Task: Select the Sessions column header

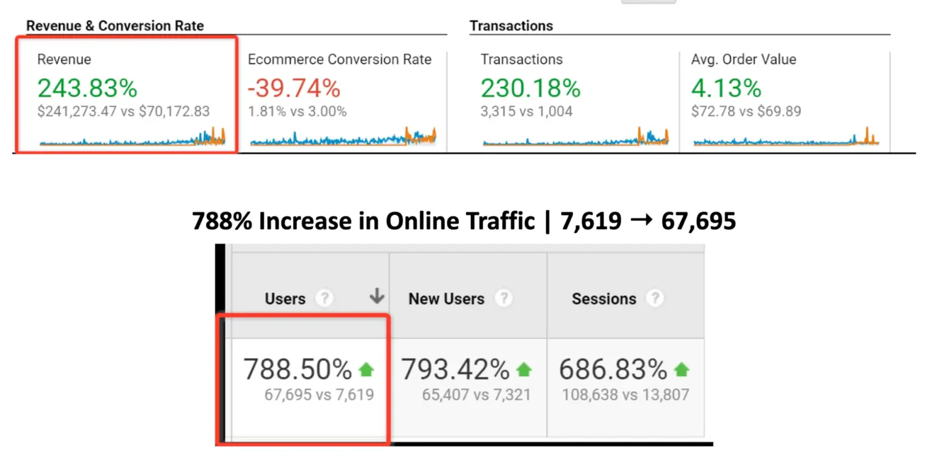Action: (x=604, y=299)
